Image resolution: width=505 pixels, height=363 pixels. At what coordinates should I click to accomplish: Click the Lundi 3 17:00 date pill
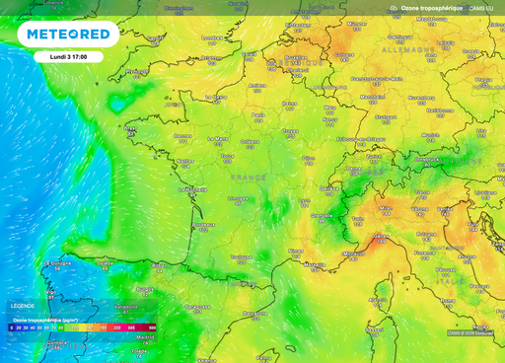[x=68, y=57]
